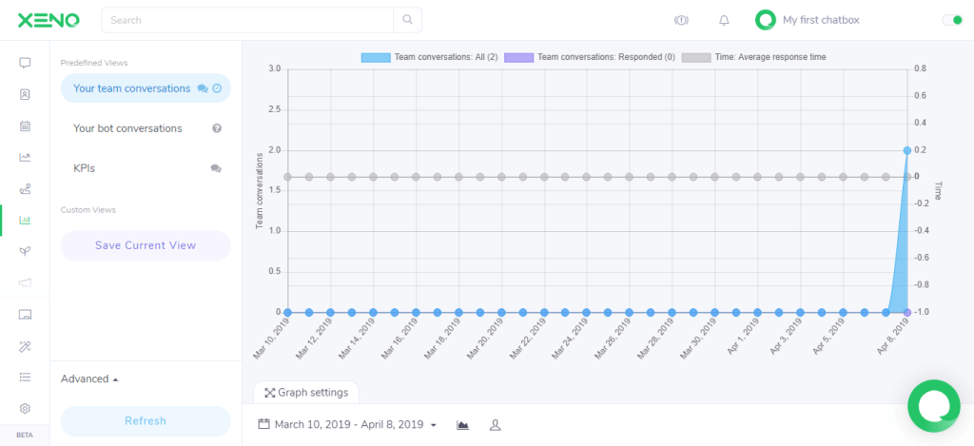Open the bar chart analytics sidebar icon
Image resolution: width=974 pixels, height=446 pixels.
(x=25, y=220)
